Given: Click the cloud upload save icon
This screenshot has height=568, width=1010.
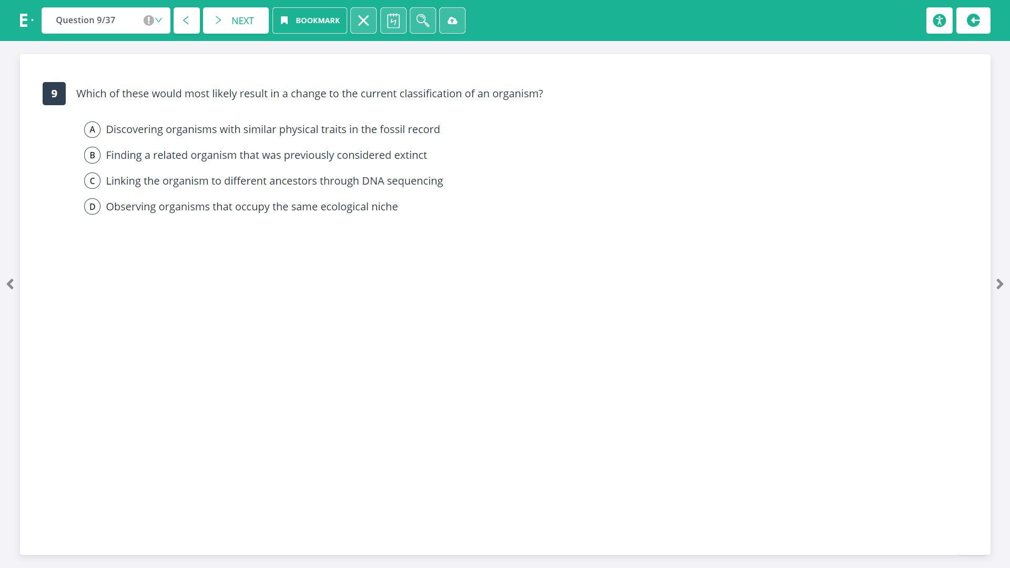Looking at the screenshot, I should [452, 21].
